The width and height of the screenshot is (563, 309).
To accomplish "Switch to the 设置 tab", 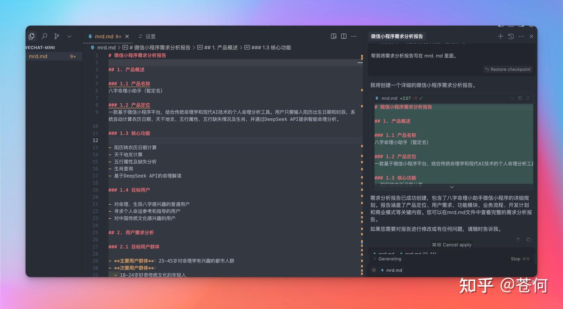I will pyautogui.click(x=147, y=36).
